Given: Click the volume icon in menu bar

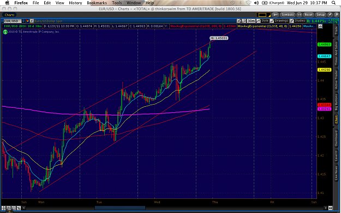Looking at the screenshot, I should (x=256, y=3).
